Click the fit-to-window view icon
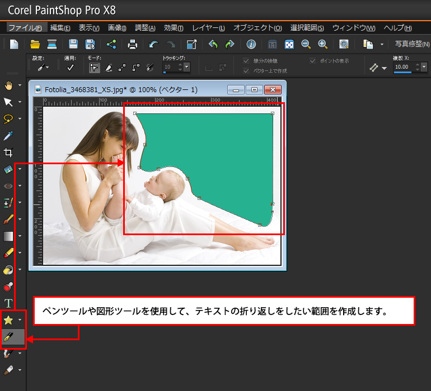431x391 pixels. pyautogui.click(x=289, y=44)
